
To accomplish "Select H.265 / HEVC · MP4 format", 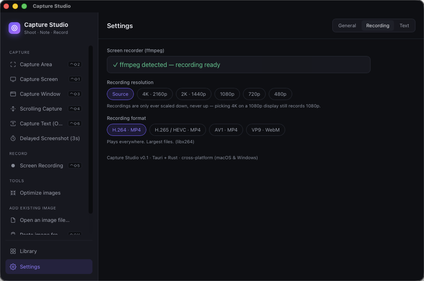I will tap(177, 130).
